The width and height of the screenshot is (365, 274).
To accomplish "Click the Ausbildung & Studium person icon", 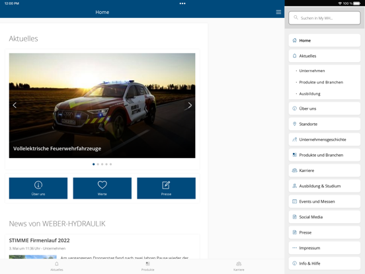I will (x=294, y=186).
